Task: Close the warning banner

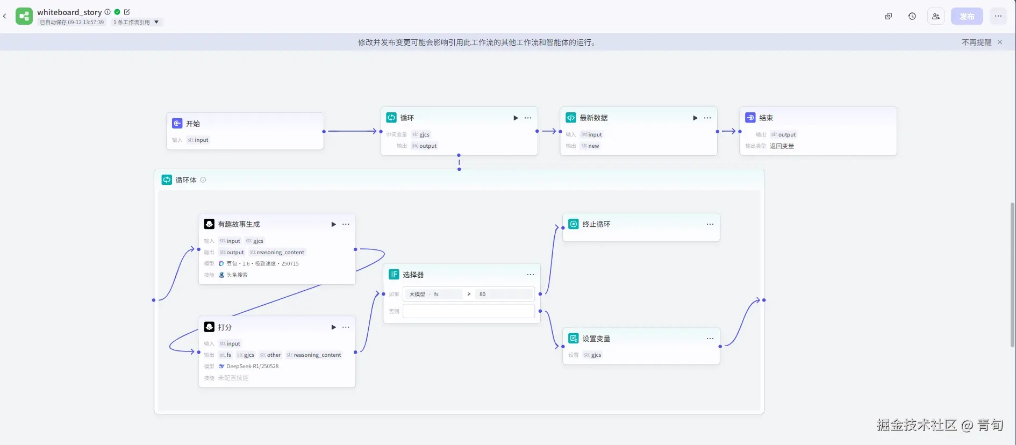Action: point(1000,42)
